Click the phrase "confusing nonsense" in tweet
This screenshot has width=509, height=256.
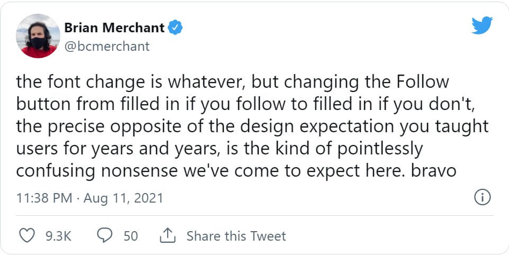[x=99, y=172]
